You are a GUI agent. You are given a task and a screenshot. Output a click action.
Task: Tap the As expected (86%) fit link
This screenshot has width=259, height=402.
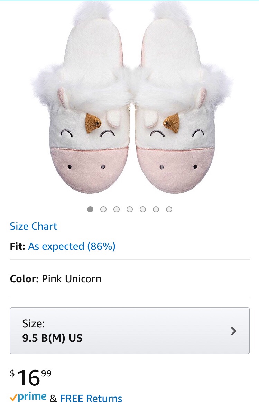pos(72,246)
